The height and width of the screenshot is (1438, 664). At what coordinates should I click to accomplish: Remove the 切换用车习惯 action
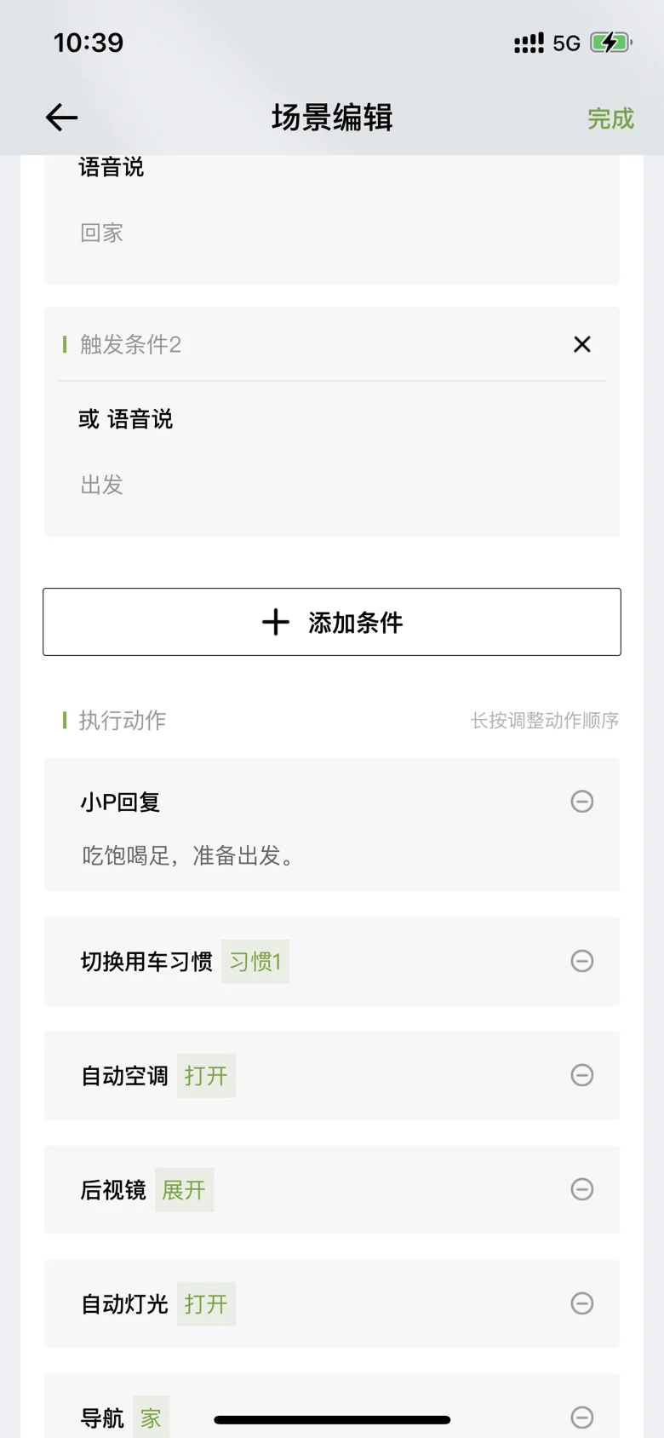[582, 961]
